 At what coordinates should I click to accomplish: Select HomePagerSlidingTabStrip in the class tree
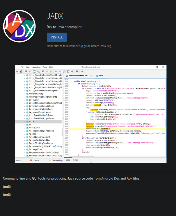[x=43, y=97]
